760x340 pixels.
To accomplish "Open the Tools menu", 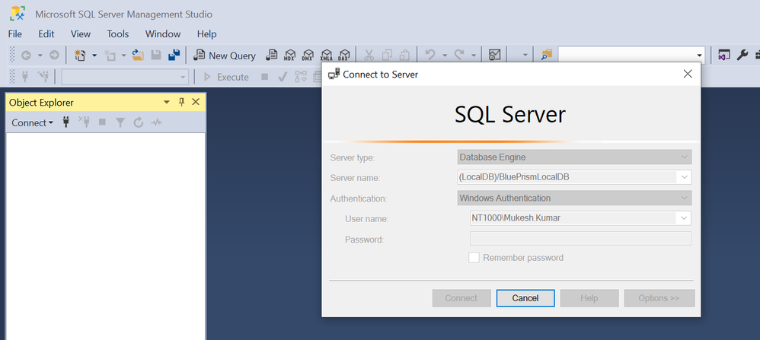I will coord(118,34).
